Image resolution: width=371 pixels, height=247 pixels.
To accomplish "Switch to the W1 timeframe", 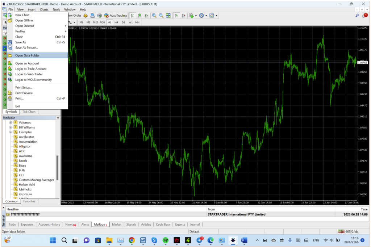I will [130, 22].
